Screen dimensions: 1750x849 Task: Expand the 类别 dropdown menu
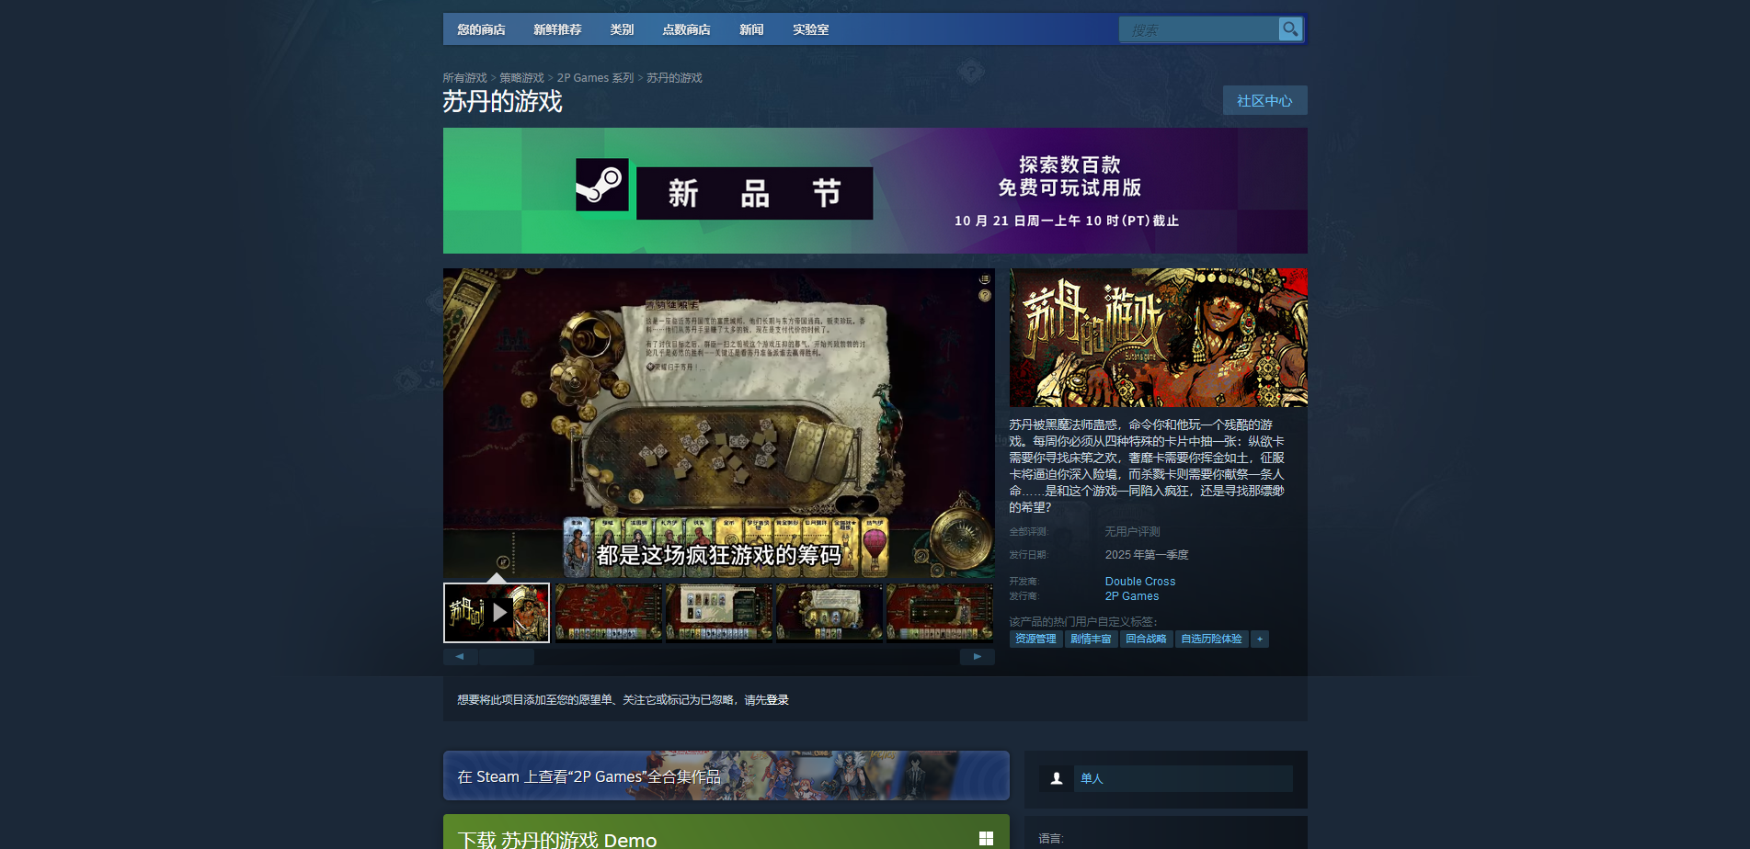[622, 29]
